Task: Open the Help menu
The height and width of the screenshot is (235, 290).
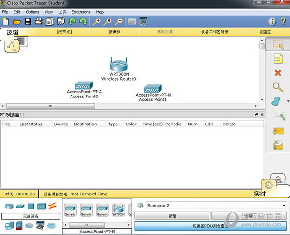Action: pos(100,12)
